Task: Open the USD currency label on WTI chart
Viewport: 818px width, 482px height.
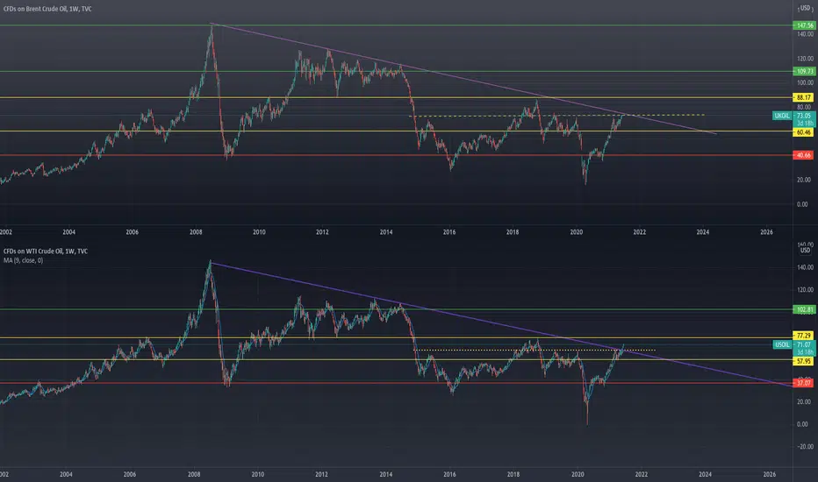Action: click(806, 251)
